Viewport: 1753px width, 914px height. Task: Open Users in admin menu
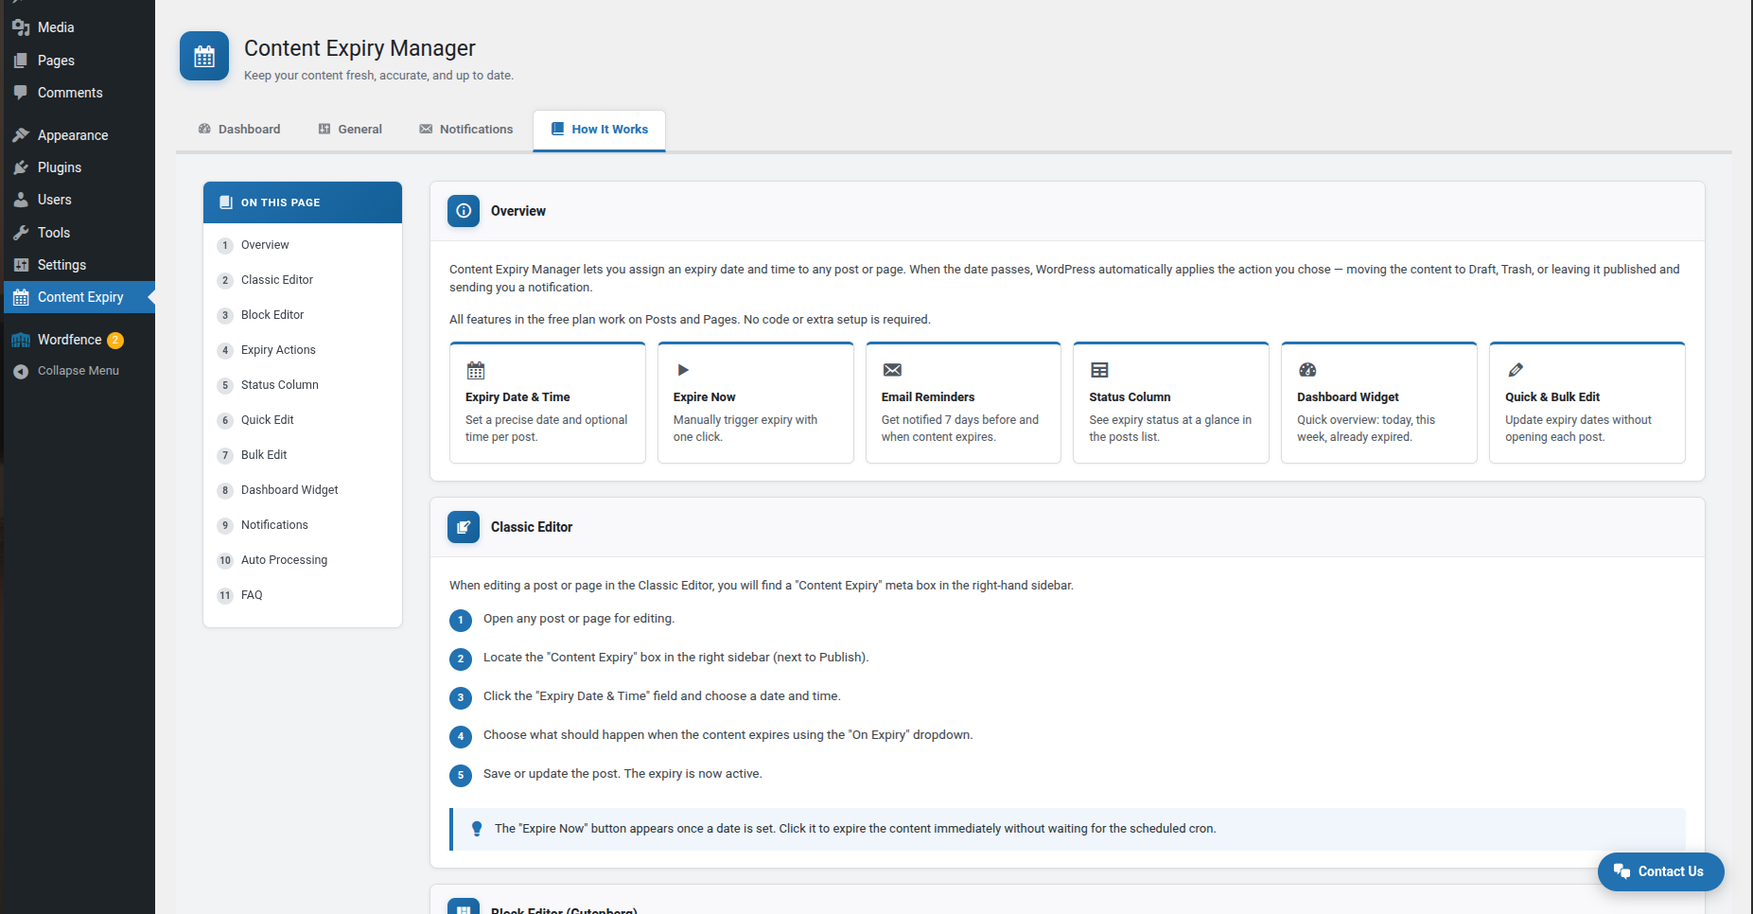click(x=79, y=200)
